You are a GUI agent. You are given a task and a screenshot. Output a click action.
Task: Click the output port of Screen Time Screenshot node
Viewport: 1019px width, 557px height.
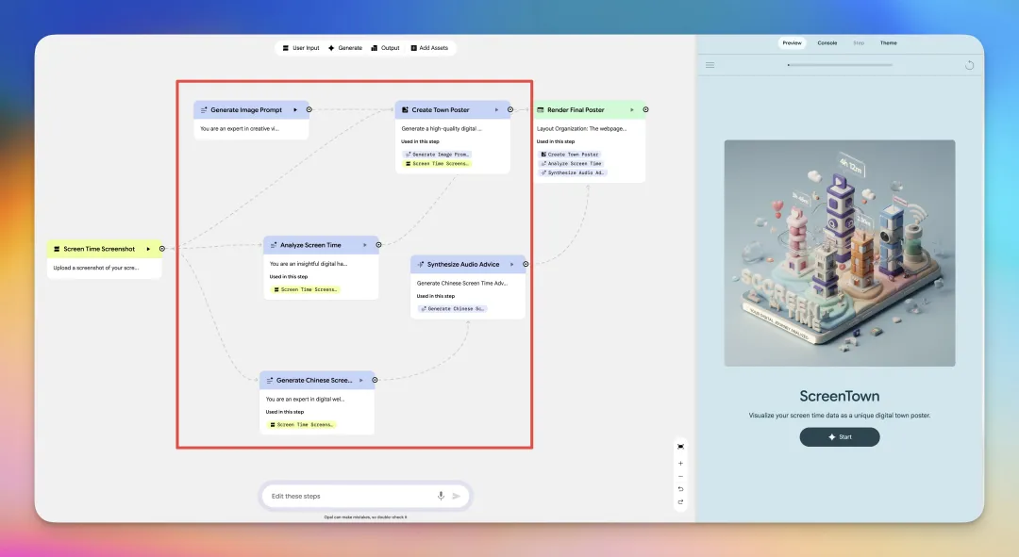(162, 249)
